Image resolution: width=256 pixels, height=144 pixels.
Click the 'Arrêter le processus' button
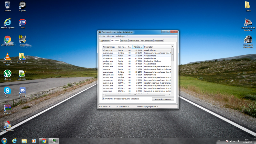(x=163, y=99)
